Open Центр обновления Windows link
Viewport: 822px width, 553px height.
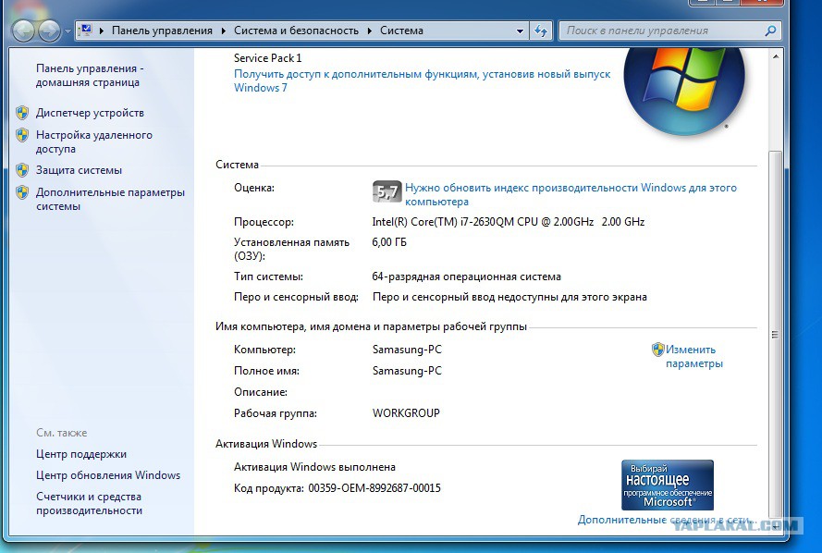107,475
